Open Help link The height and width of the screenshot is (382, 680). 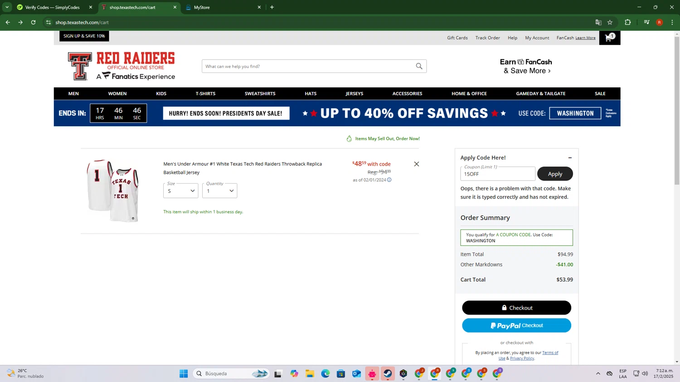512,38
